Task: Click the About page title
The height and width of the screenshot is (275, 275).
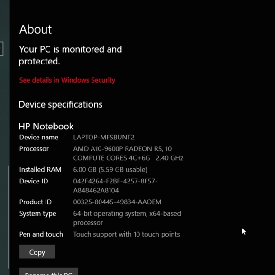Action: [x=36, y=29]
